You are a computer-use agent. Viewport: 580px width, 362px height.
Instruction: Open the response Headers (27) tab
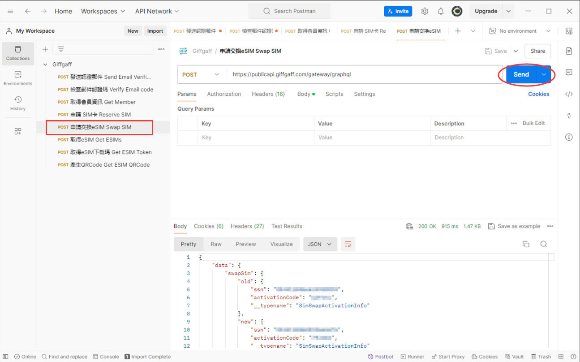(247, 226)
